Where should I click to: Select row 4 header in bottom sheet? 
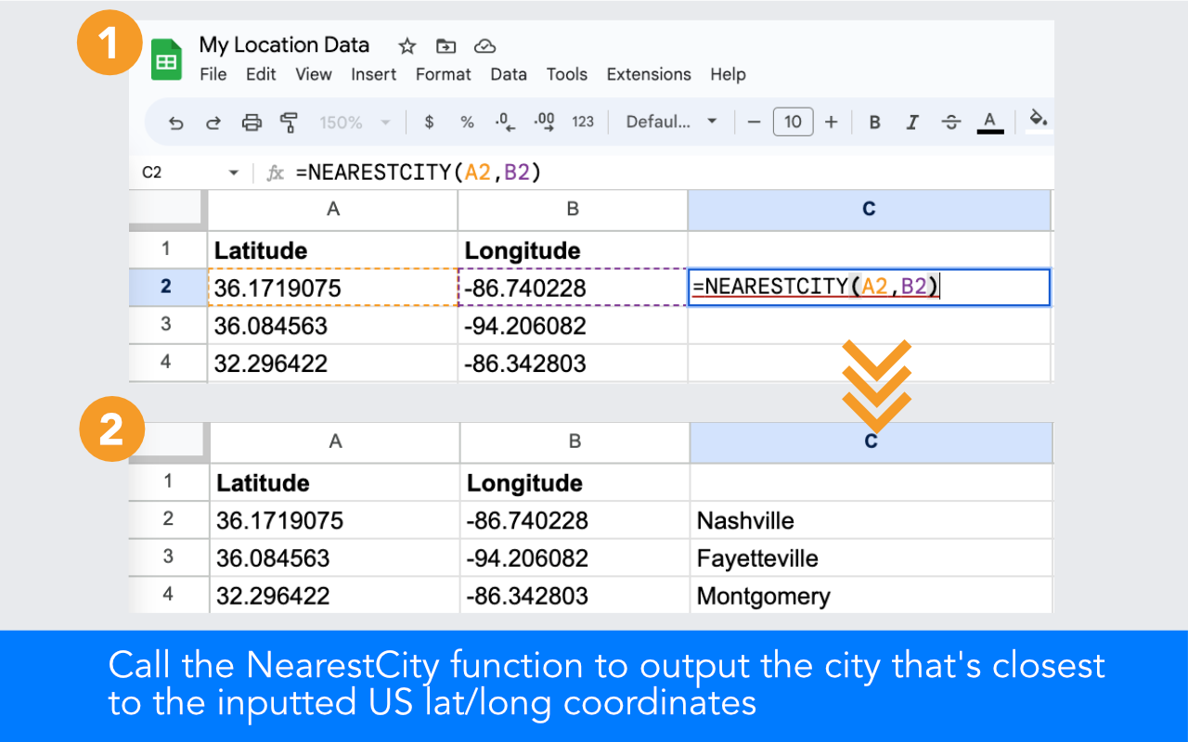tap(169, 595)
